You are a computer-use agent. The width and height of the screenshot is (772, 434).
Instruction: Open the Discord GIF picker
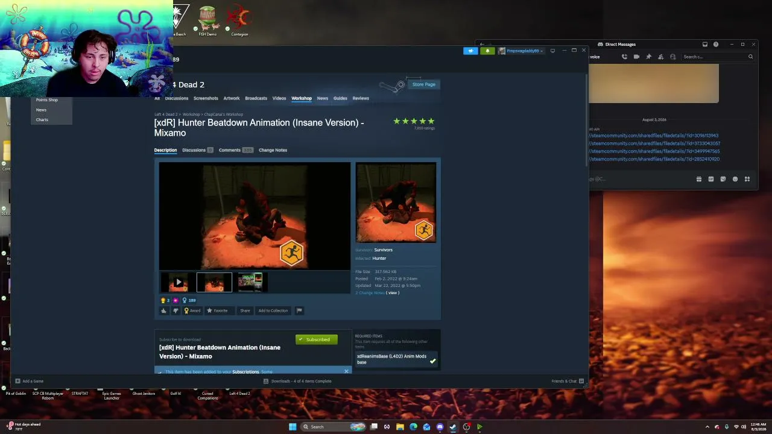711,179
